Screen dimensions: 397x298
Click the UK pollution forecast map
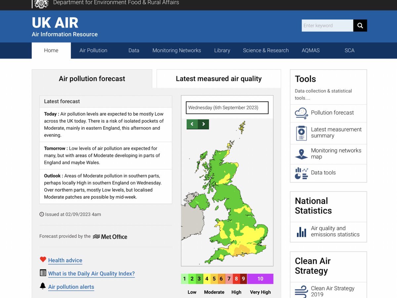[227, 192]
